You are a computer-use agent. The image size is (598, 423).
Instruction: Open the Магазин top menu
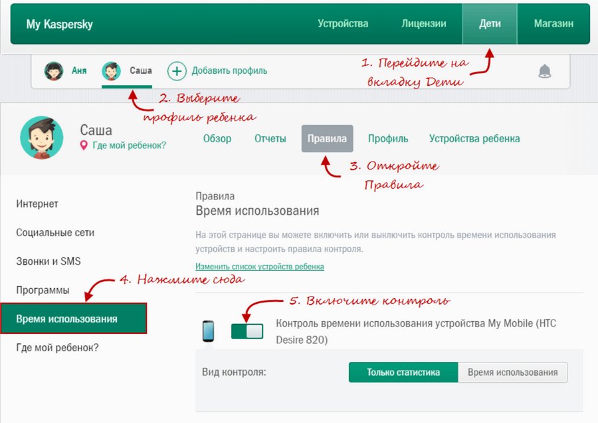553,24
